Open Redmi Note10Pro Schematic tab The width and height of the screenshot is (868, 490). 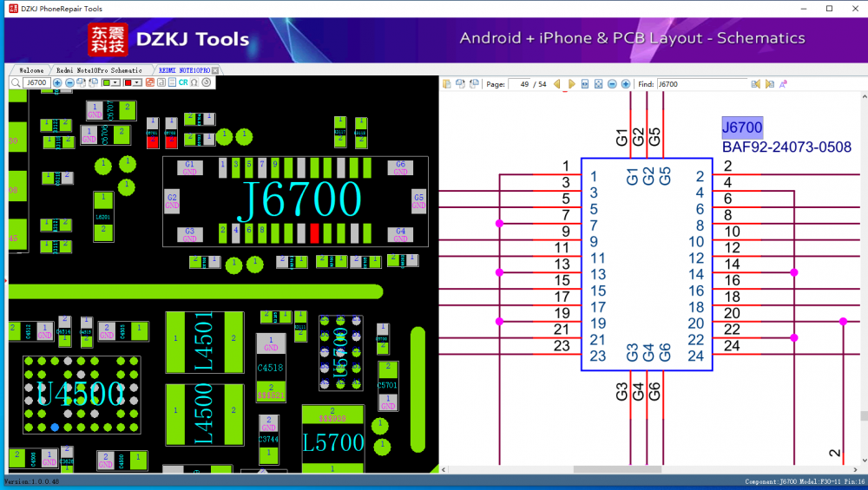[x=99, y=69]
